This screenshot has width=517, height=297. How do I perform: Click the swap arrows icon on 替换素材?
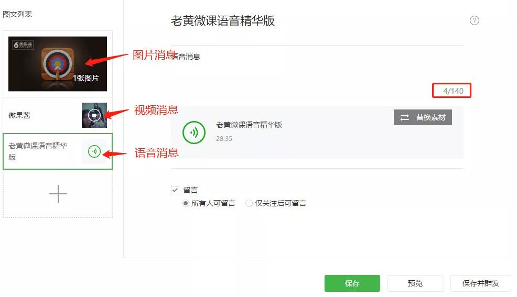pyautogui.click(x=405, y=117)
